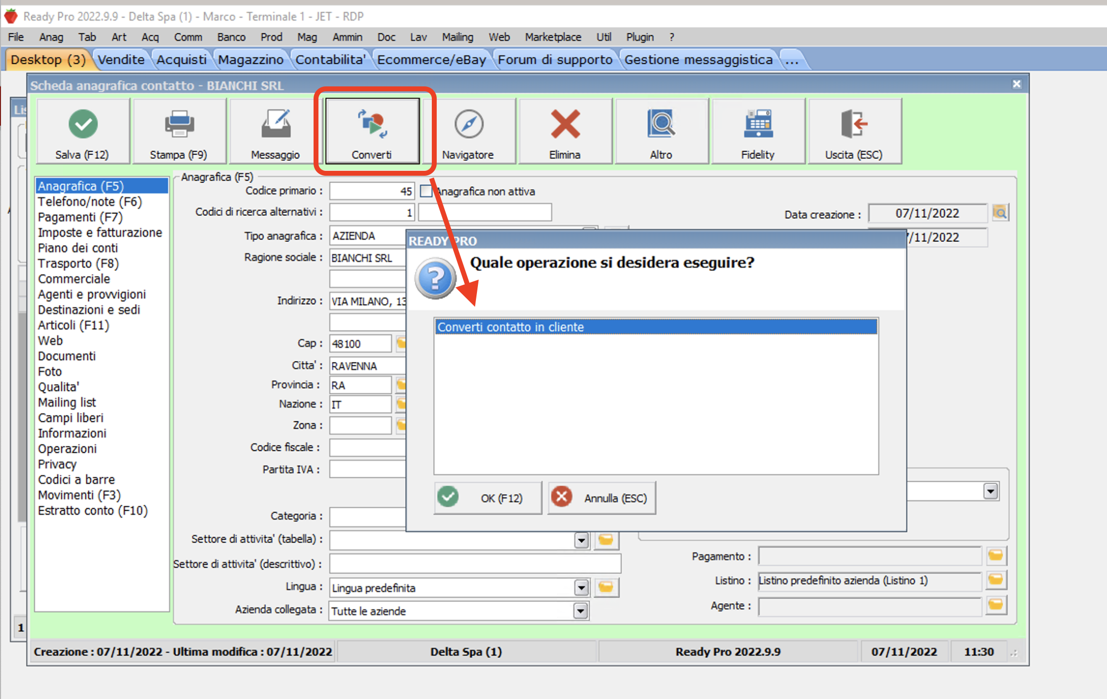Open the Plugin menu

pos(640,37)
